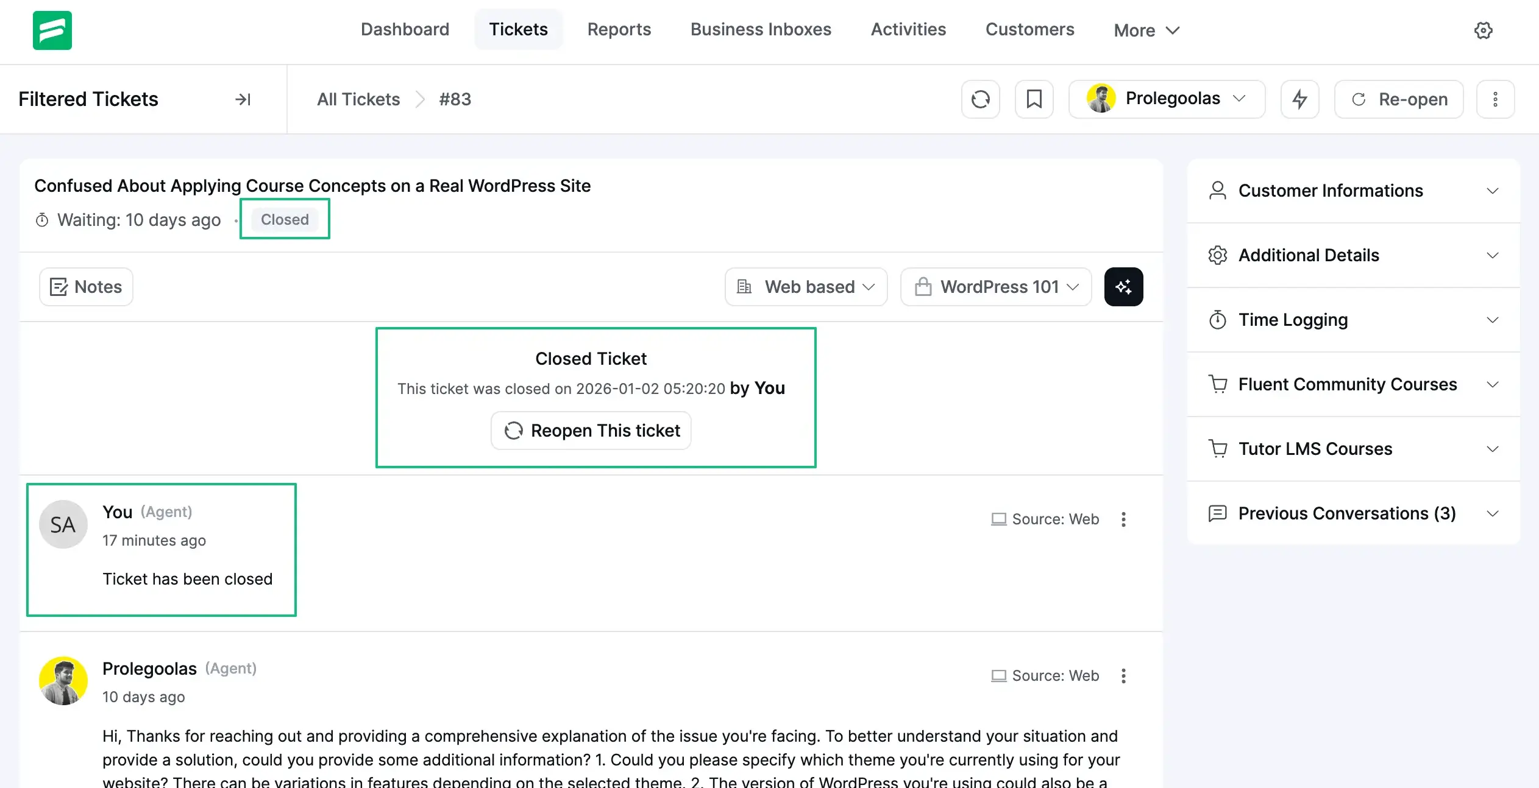1539x788 pixels.
Task: Bookmark this ticket using the bookmark icon
Action: pyautogui.click(x=1034, y=99)
